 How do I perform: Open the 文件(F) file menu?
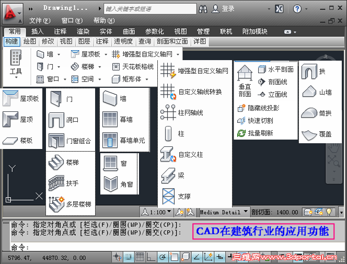click(x=40, y=20)
